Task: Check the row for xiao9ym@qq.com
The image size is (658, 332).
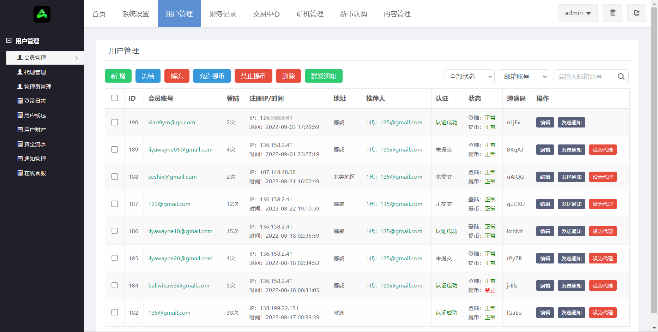Action: tap(115, 122)
